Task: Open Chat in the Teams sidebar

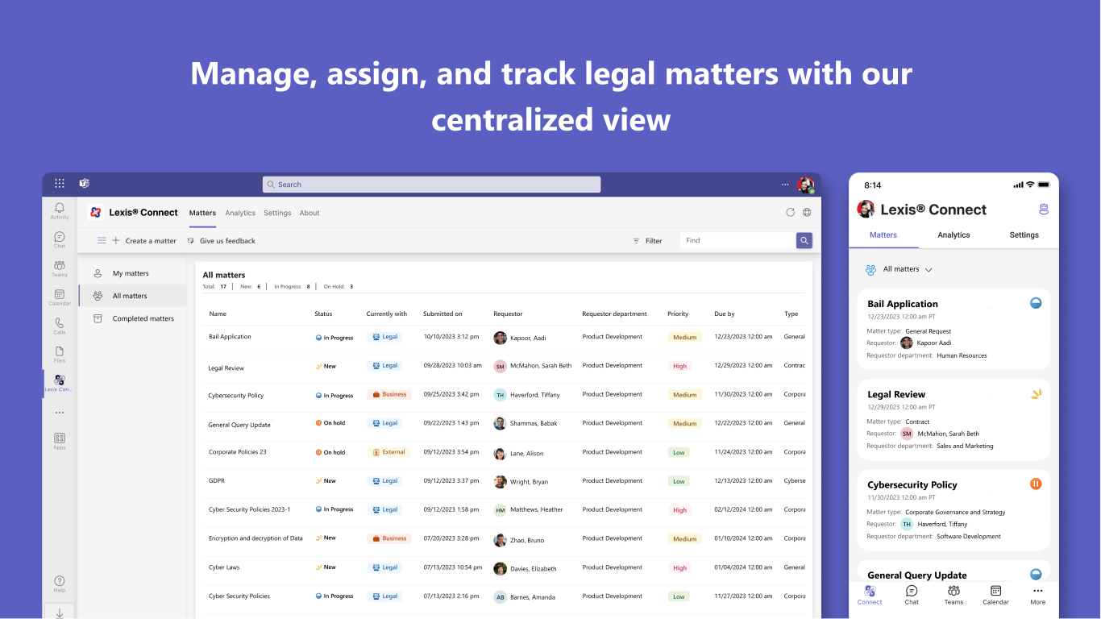Action: coord(60,239)
